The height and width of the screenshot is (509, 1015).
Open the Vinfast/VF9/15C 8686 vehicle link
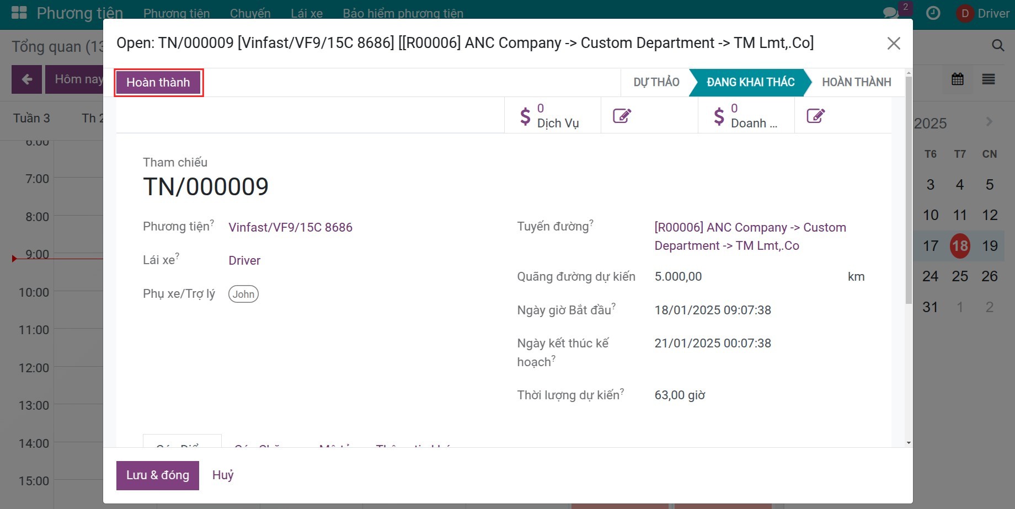pyautogui.click(x=290, y=227)
